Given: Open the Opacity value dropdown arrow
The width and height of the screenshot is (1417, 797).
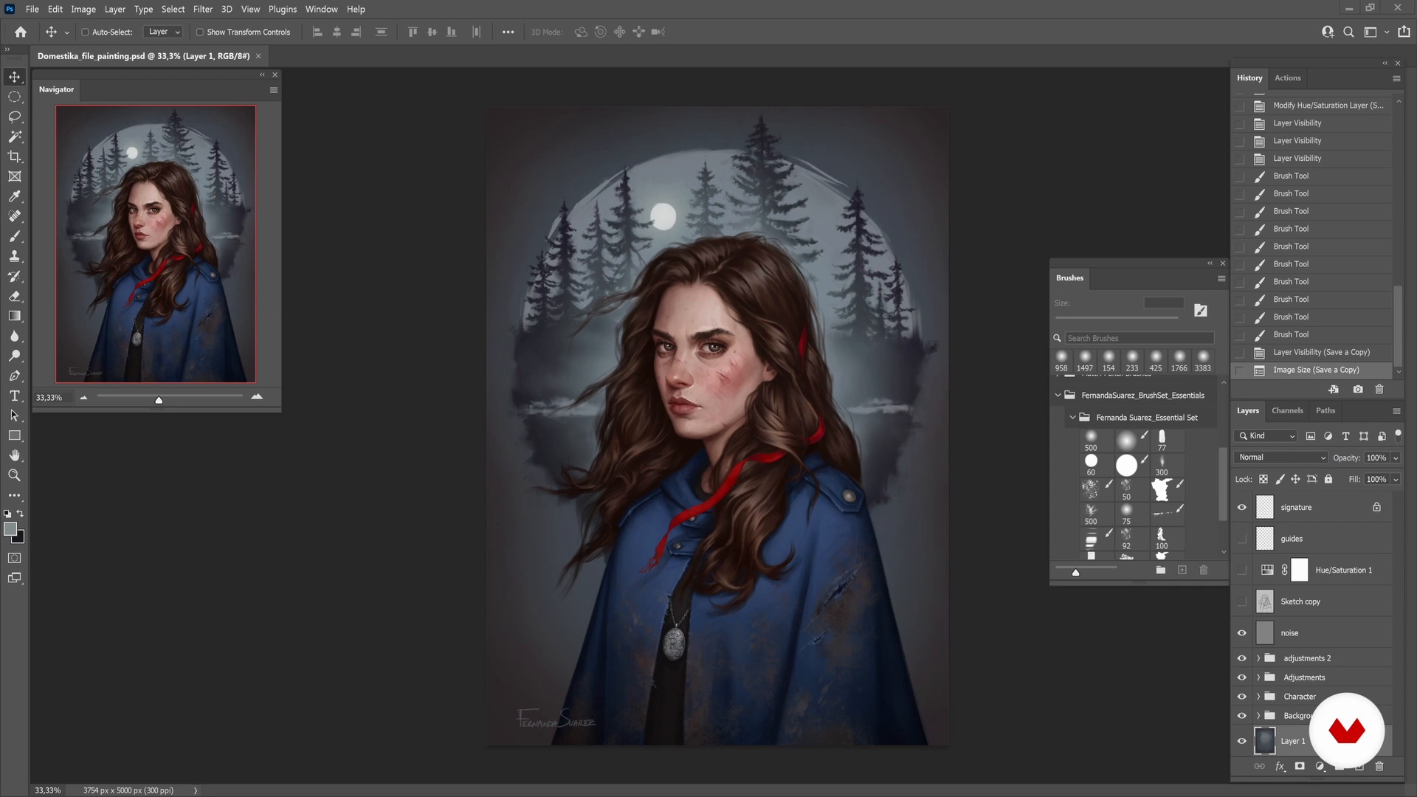Looking at the screenshot, I should point(1396,458).
